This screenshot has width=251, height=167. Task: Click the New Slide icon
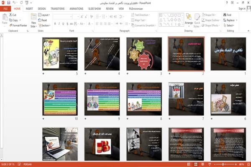pyautogui.click(x=33, y=17)
